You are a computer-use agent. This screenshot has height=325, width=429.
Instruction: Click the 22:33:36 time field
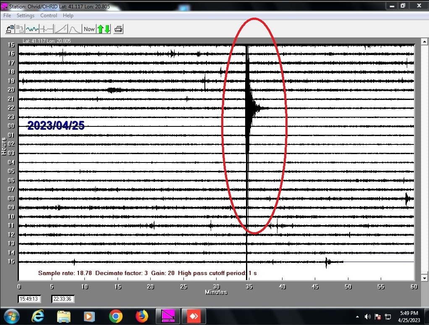tap(63, 299)
